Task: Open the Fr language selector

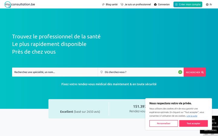Action: [x=209, y=5]
